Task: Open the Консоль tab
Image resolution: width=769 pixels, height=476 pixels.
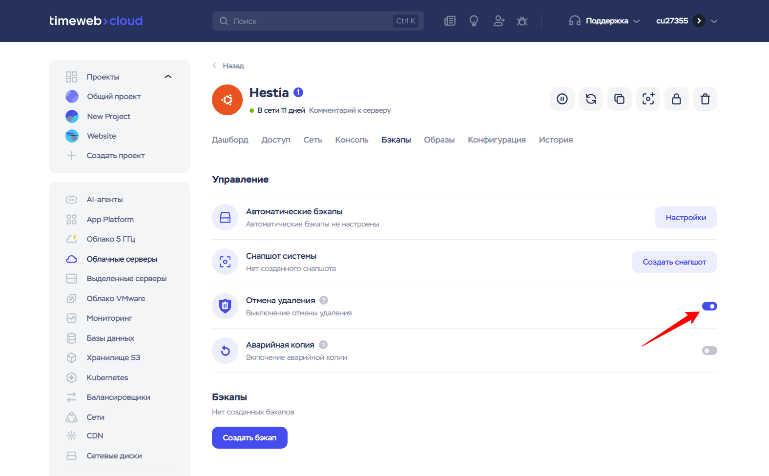Action: coord(352,140)
